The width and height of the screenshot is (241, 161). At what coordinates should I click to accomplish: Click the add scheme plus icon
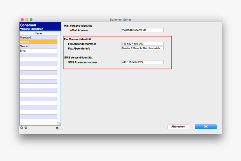[22, 128]
